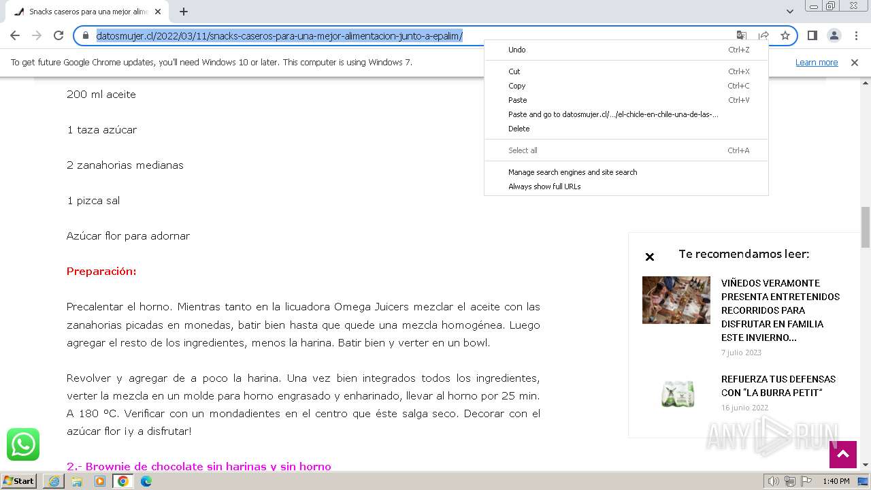
Task: Close the Snacks caseros tab
Action: click(158, 12)
